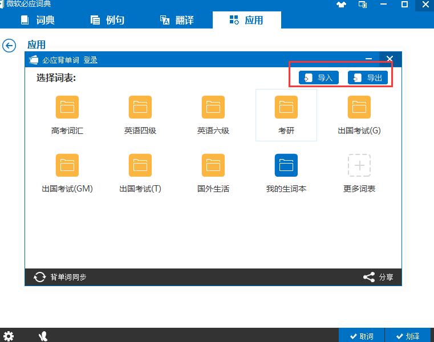Click the back arrow next to 应用
This screenshot has width=434, height=342.
(9, 46)
